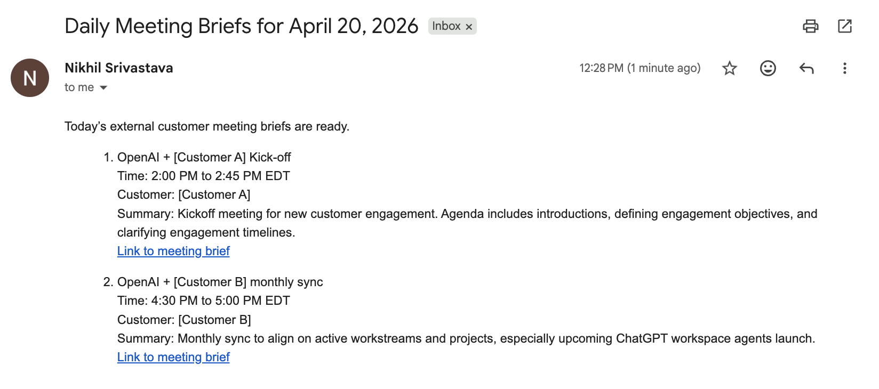Open the email in a new window
The height and width of the screenshot is (389, 879).
click(x=845, y=26)
